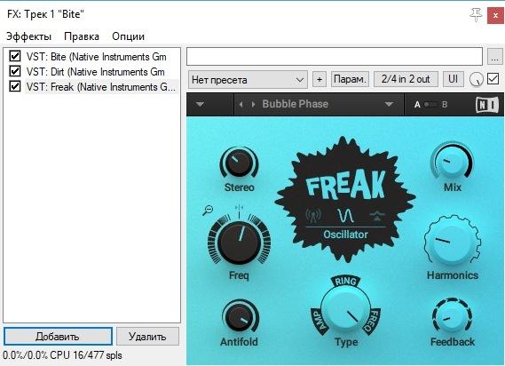This screenshot has height=366, width=505.
Task: Open the plugin main menu arrow left of presets
Action: click(200, 104)
